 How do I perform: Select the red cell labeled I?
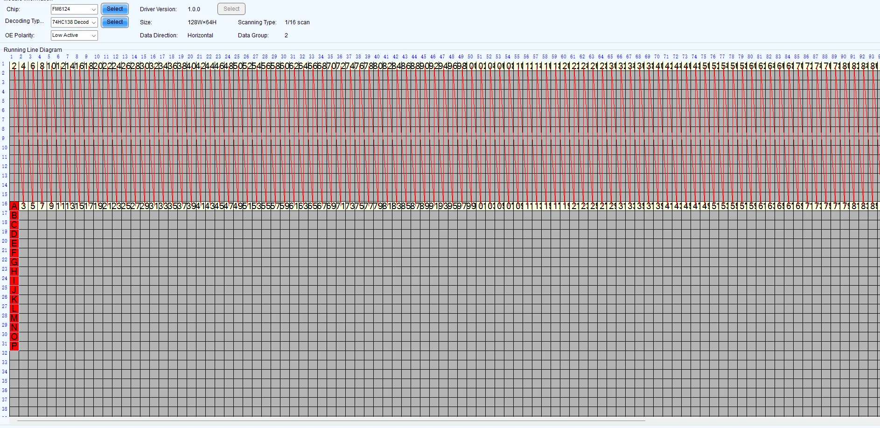point(14,281)
